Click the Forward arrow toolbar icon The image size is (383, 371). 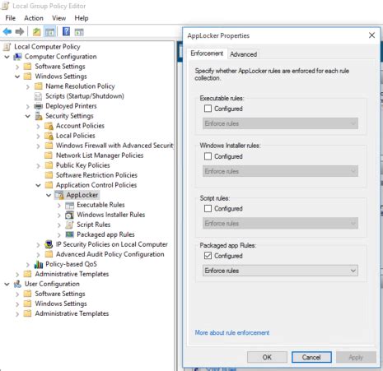point(20,32)
